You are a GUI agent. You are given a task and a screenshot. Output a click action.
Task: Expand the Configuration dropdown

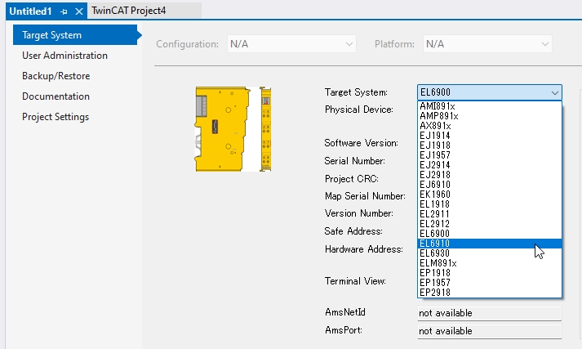[291, 44]
